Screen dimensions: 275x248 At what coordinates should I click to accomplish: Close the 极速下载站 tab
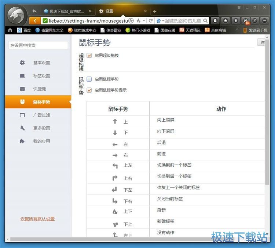pyautogui.click(x=90, y=11)
